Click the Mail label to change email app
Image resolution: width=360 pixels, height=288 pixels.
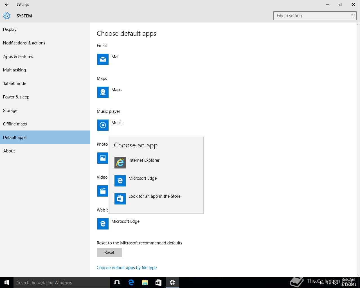click(115, 57)
